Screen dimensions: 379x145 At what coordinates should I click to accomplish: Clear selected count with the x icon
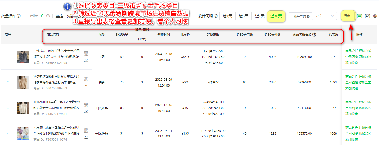click(x=48, y=16)
